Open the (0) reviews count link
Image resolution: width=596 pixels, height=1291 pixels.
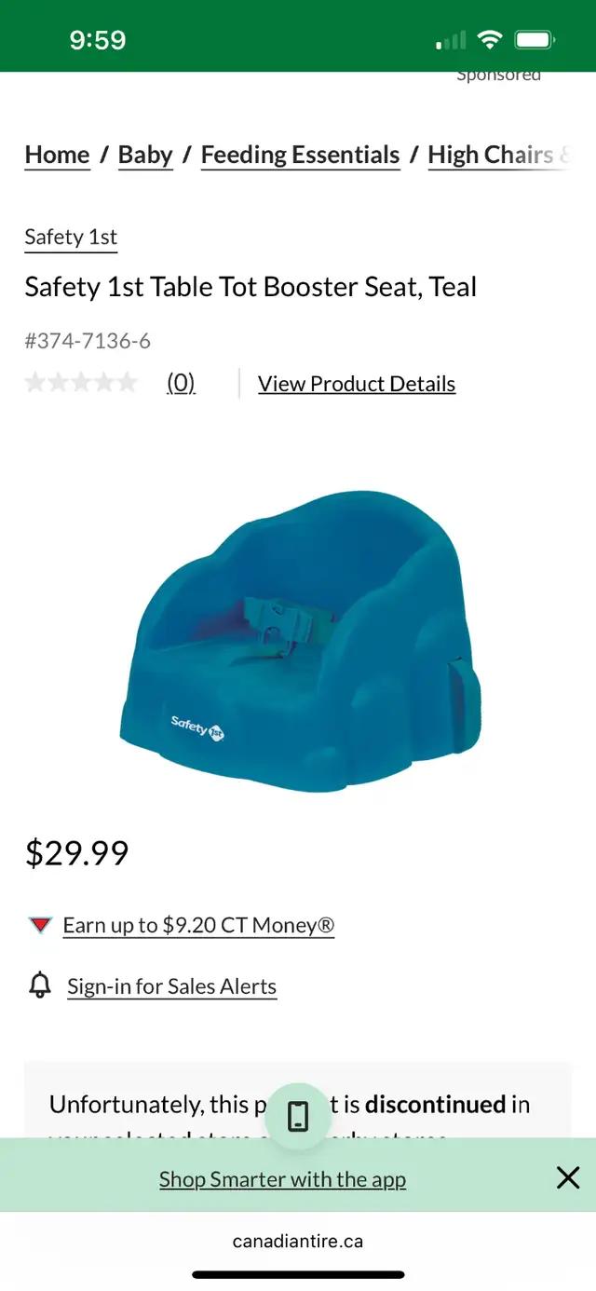181,383
